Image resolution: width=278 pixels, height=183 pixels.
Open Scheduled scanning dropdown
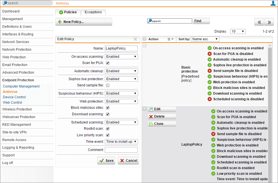[121, 122]
